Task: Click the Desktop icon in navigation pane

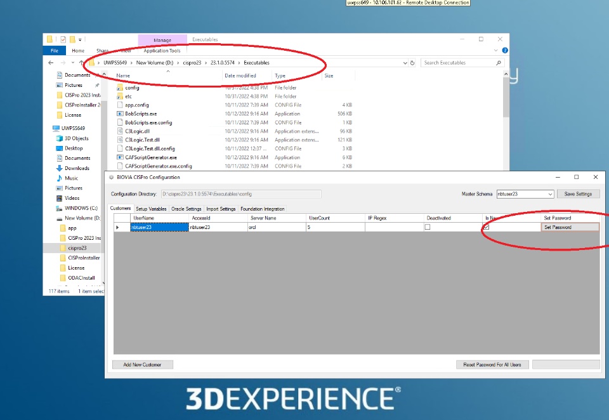Action: (x=60, y=148)
